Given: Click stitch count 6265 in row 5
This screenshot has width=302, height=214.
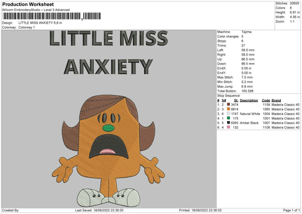Looking at the screenshot, I should (x=235, y=123).
